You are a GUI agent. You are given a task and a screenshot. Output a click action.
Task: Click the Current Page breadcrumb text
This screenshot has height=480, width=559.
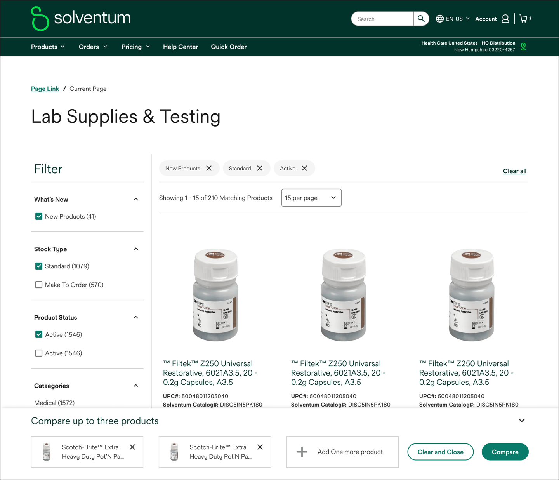tap(88, 89)
